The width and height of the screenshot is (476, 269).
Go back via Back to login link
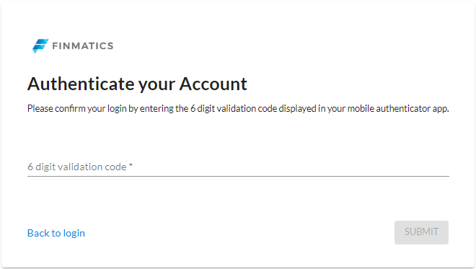click(x=56, y=233)
